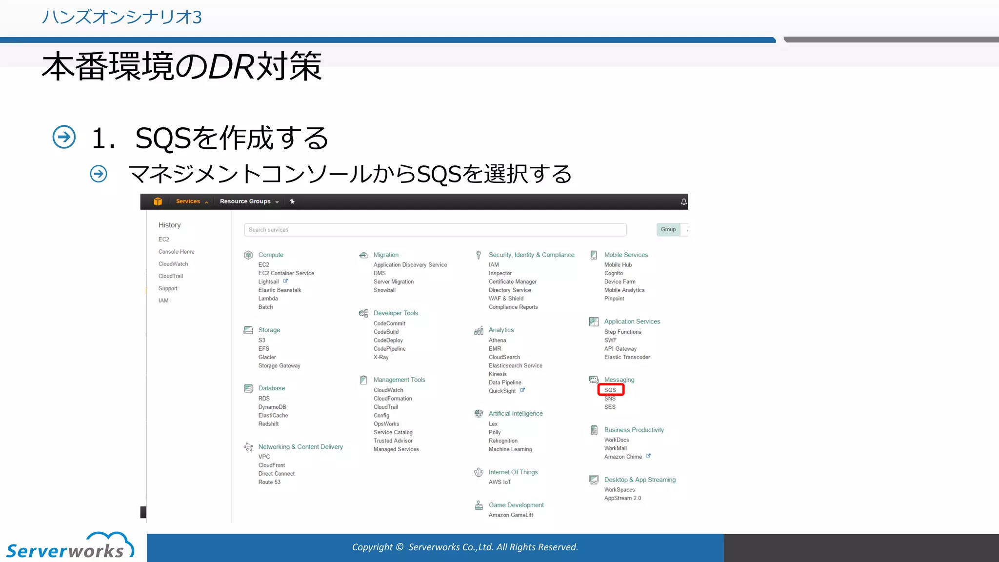Select SQS under Messaging
Image resolution: width=999 pixels, height=562 pixels.
click(610, 390)
